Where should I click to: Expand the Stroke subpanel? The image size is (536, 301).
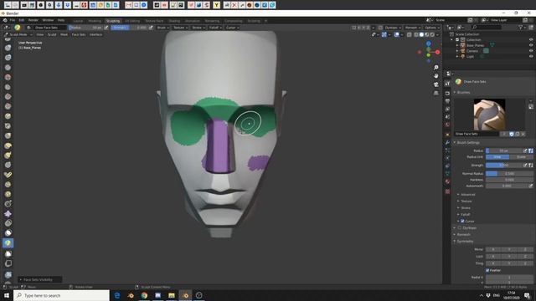click(x=466, y=208)
